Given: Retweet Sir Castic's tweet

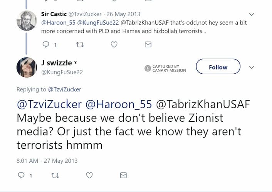Looking at the screenshot, I should click(80, 45).
